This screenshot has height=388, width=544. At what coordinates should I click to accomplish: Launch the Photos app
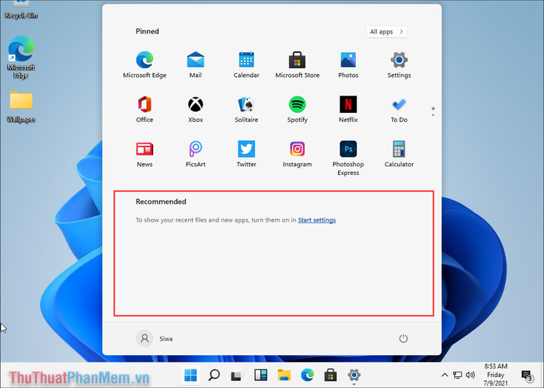(348, 61)
